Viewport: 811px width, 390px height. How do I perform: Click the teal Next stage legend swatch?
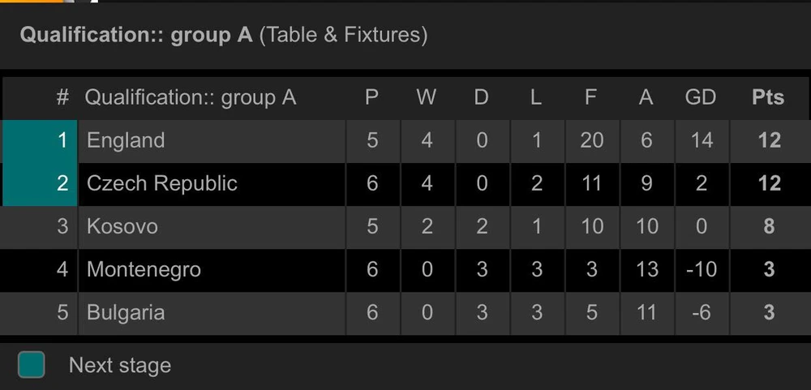click(x=32, y=365)
